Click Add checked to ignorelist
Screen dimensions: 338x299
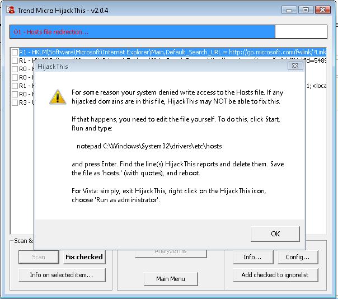click(275, 275)
